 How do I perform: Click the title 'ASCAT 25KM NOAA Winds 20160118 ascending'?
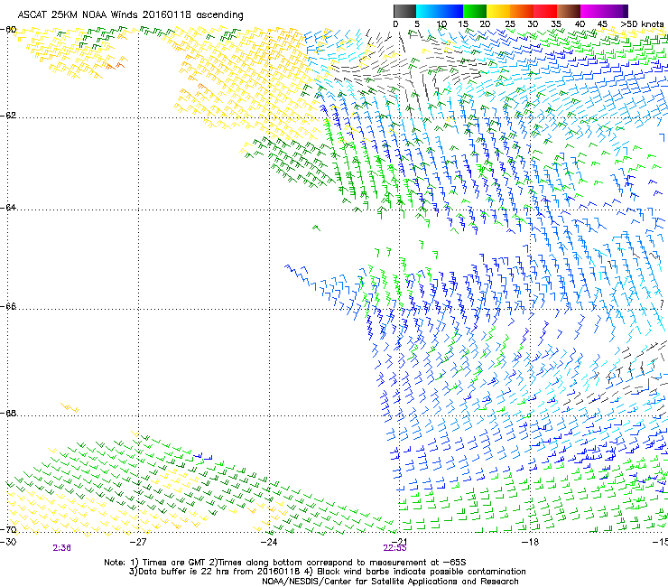[x=130, y=15]
